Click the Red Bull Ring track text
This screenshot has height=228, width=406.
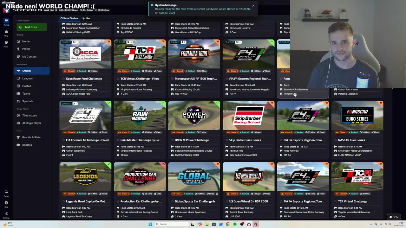click(236, 151)
